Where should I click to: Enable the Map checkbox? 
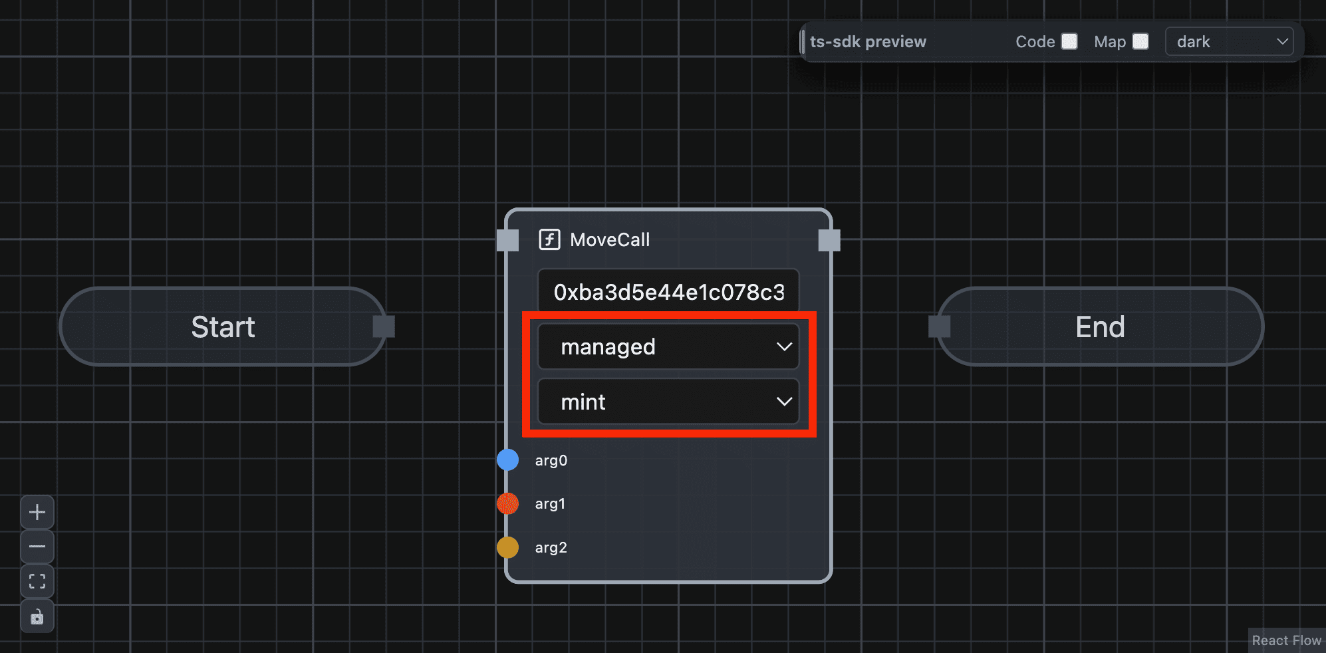[1142, 41]
